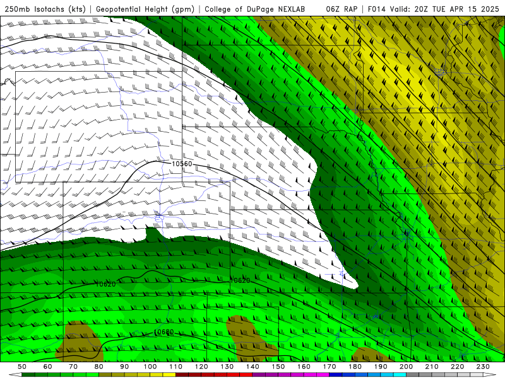Viewport: 505px width, 378px height.
Task: Click the colorbar label '150'
Action: click(278, 367)
